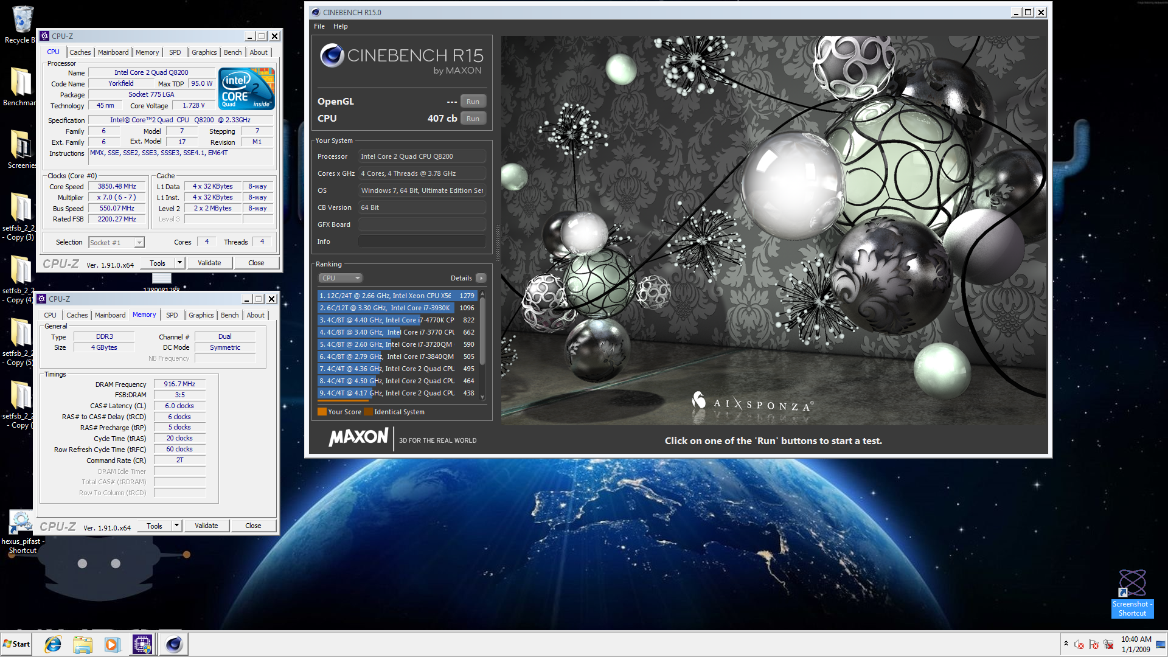The image size is (1168, 657).
Task: Select the setfsb_2_2 - Copy (4) folder
Action: (19, 279)
